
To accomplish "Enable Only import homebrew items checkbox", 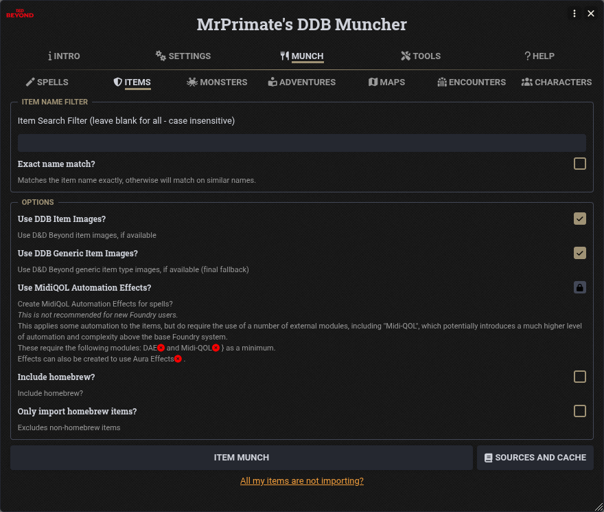I will (x=580, y=411).
